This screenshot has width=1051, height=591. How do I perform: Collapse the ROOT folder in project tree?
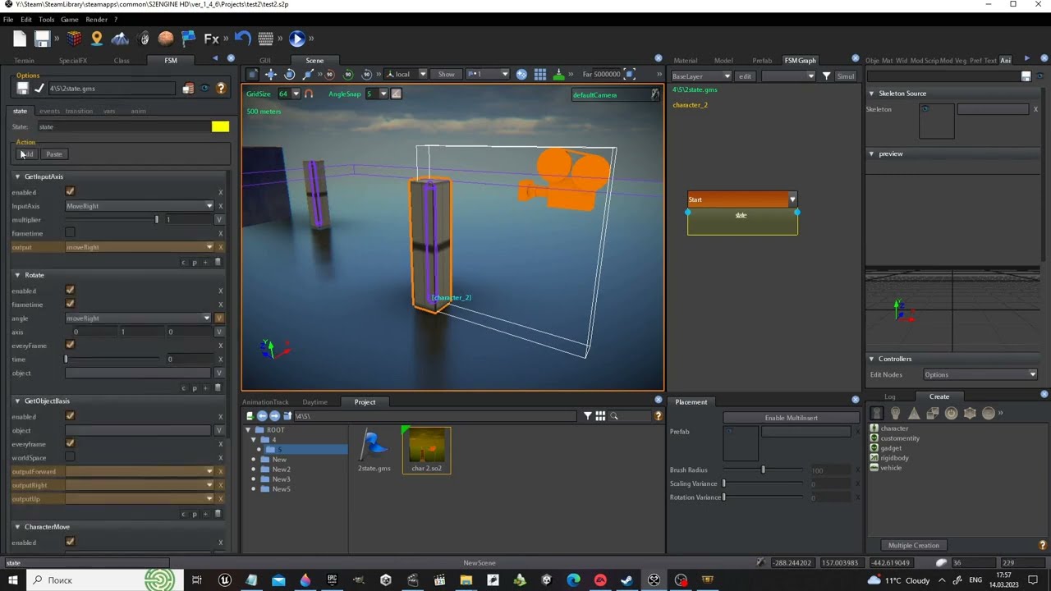(249, 429)
